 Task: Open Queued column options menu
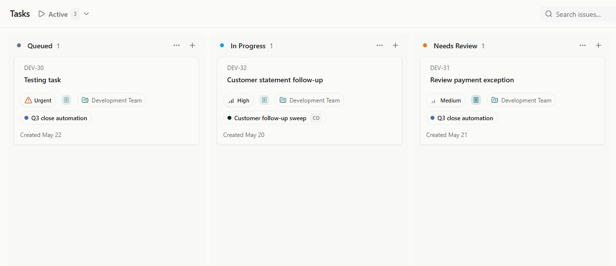click(177, 45)
